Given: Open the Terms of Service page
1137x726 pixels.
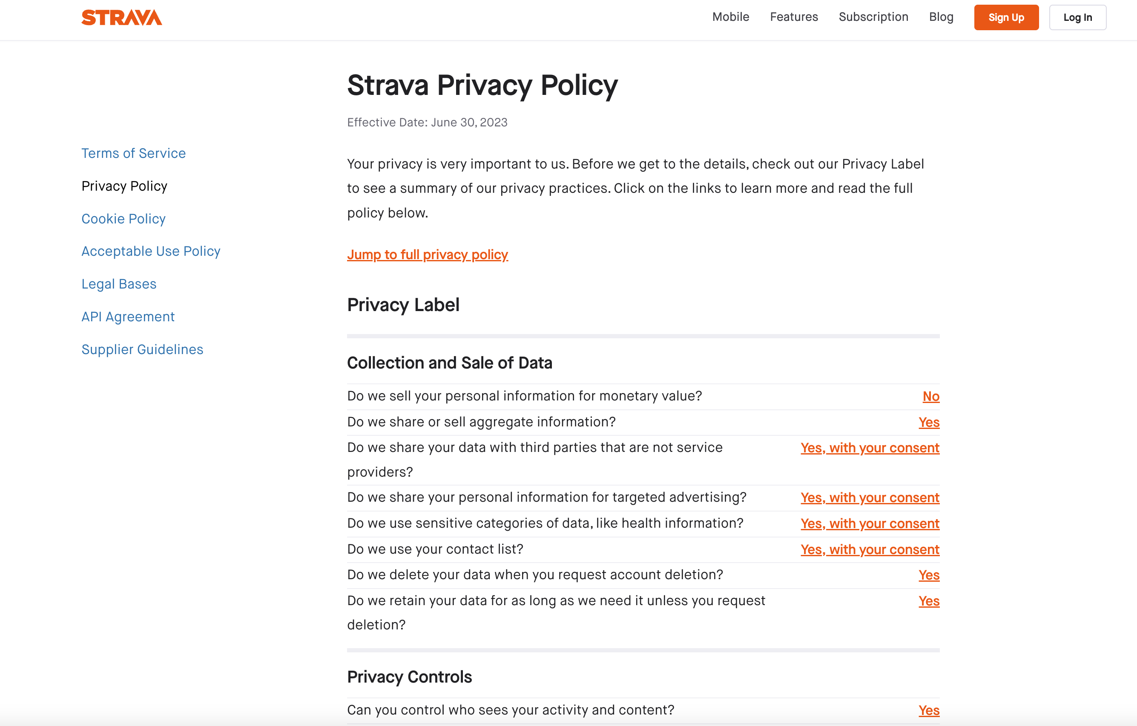Looking at the screenshot, I should coord(134,153).
